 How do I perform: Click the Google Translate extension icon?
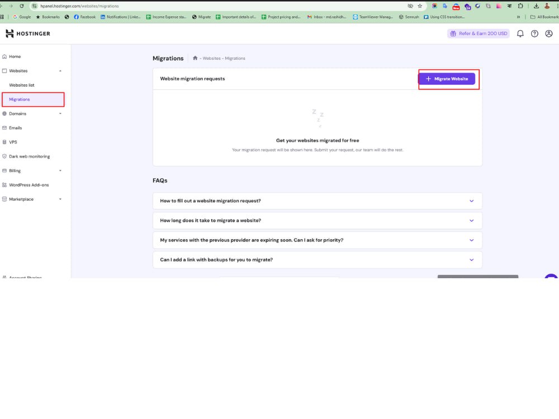click(445, 6)
